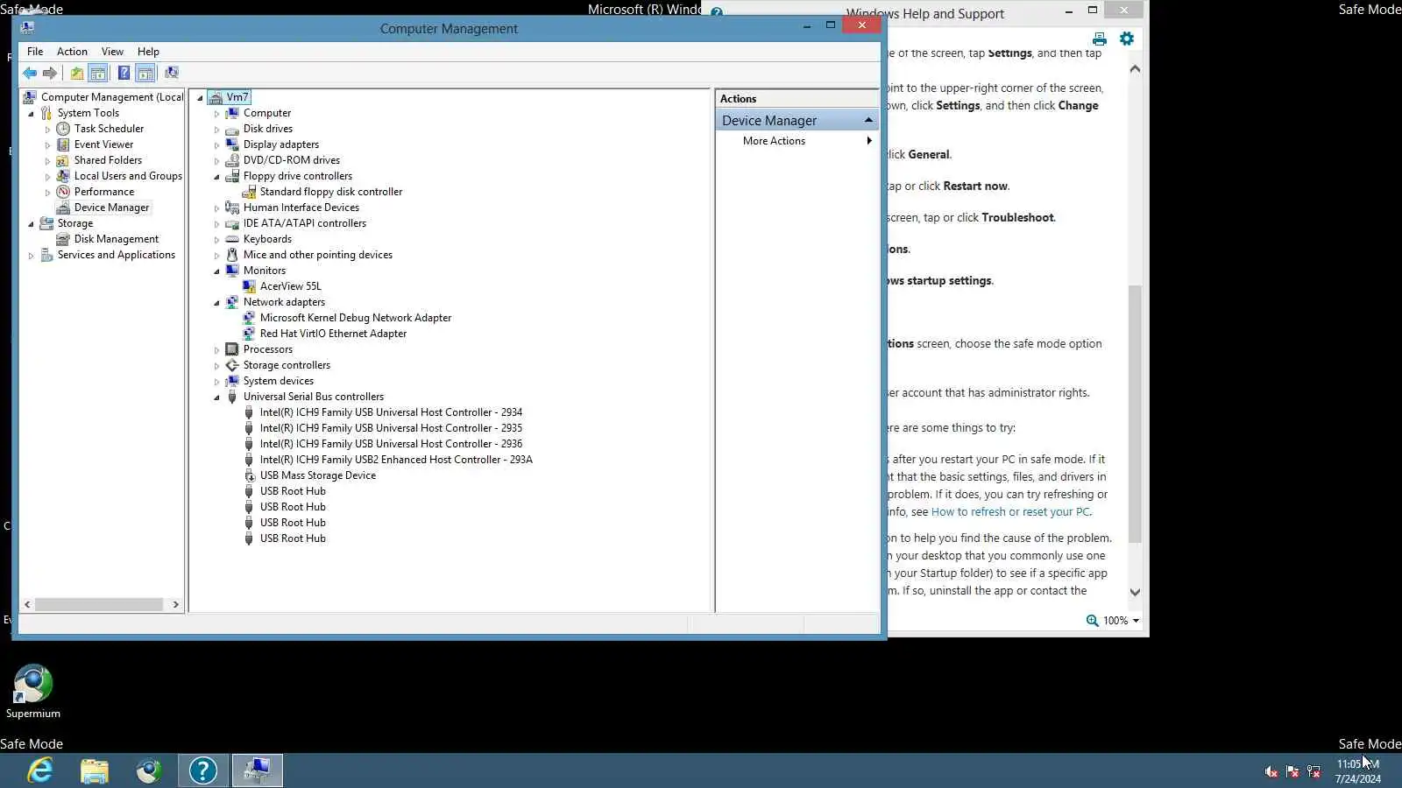Select Device Manager in the left tree

pyautogui.click(x=111, y=208)
